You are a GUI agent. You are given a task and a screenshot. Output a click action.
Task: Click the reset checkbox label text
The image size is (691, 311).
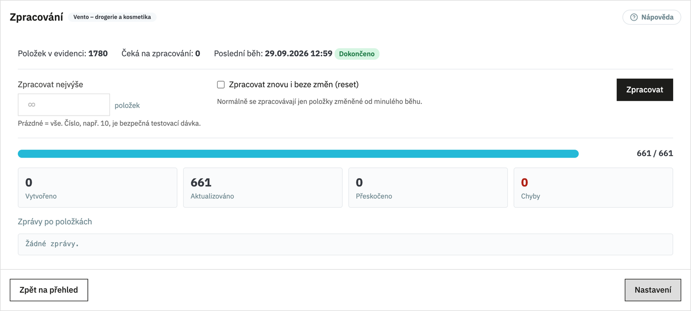(294, 85)
